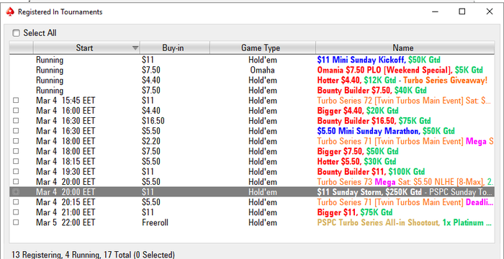
Task: Check the PSPC All-in Shootout Freeroll checkbox
Action: 16,222
